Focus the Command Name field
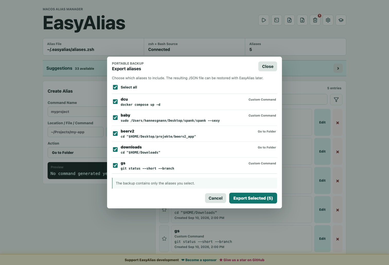389x265 pixels. tap(77, 112)
